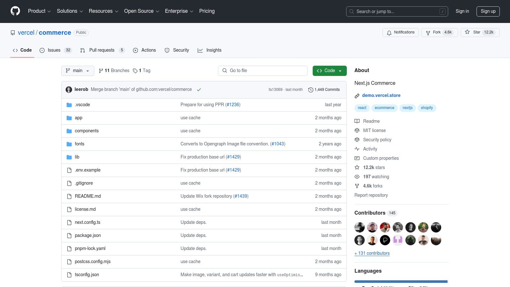Viewport: 510px width, 287px height.
Task: Click commit hash fa13069
Action: pos(275,90)
